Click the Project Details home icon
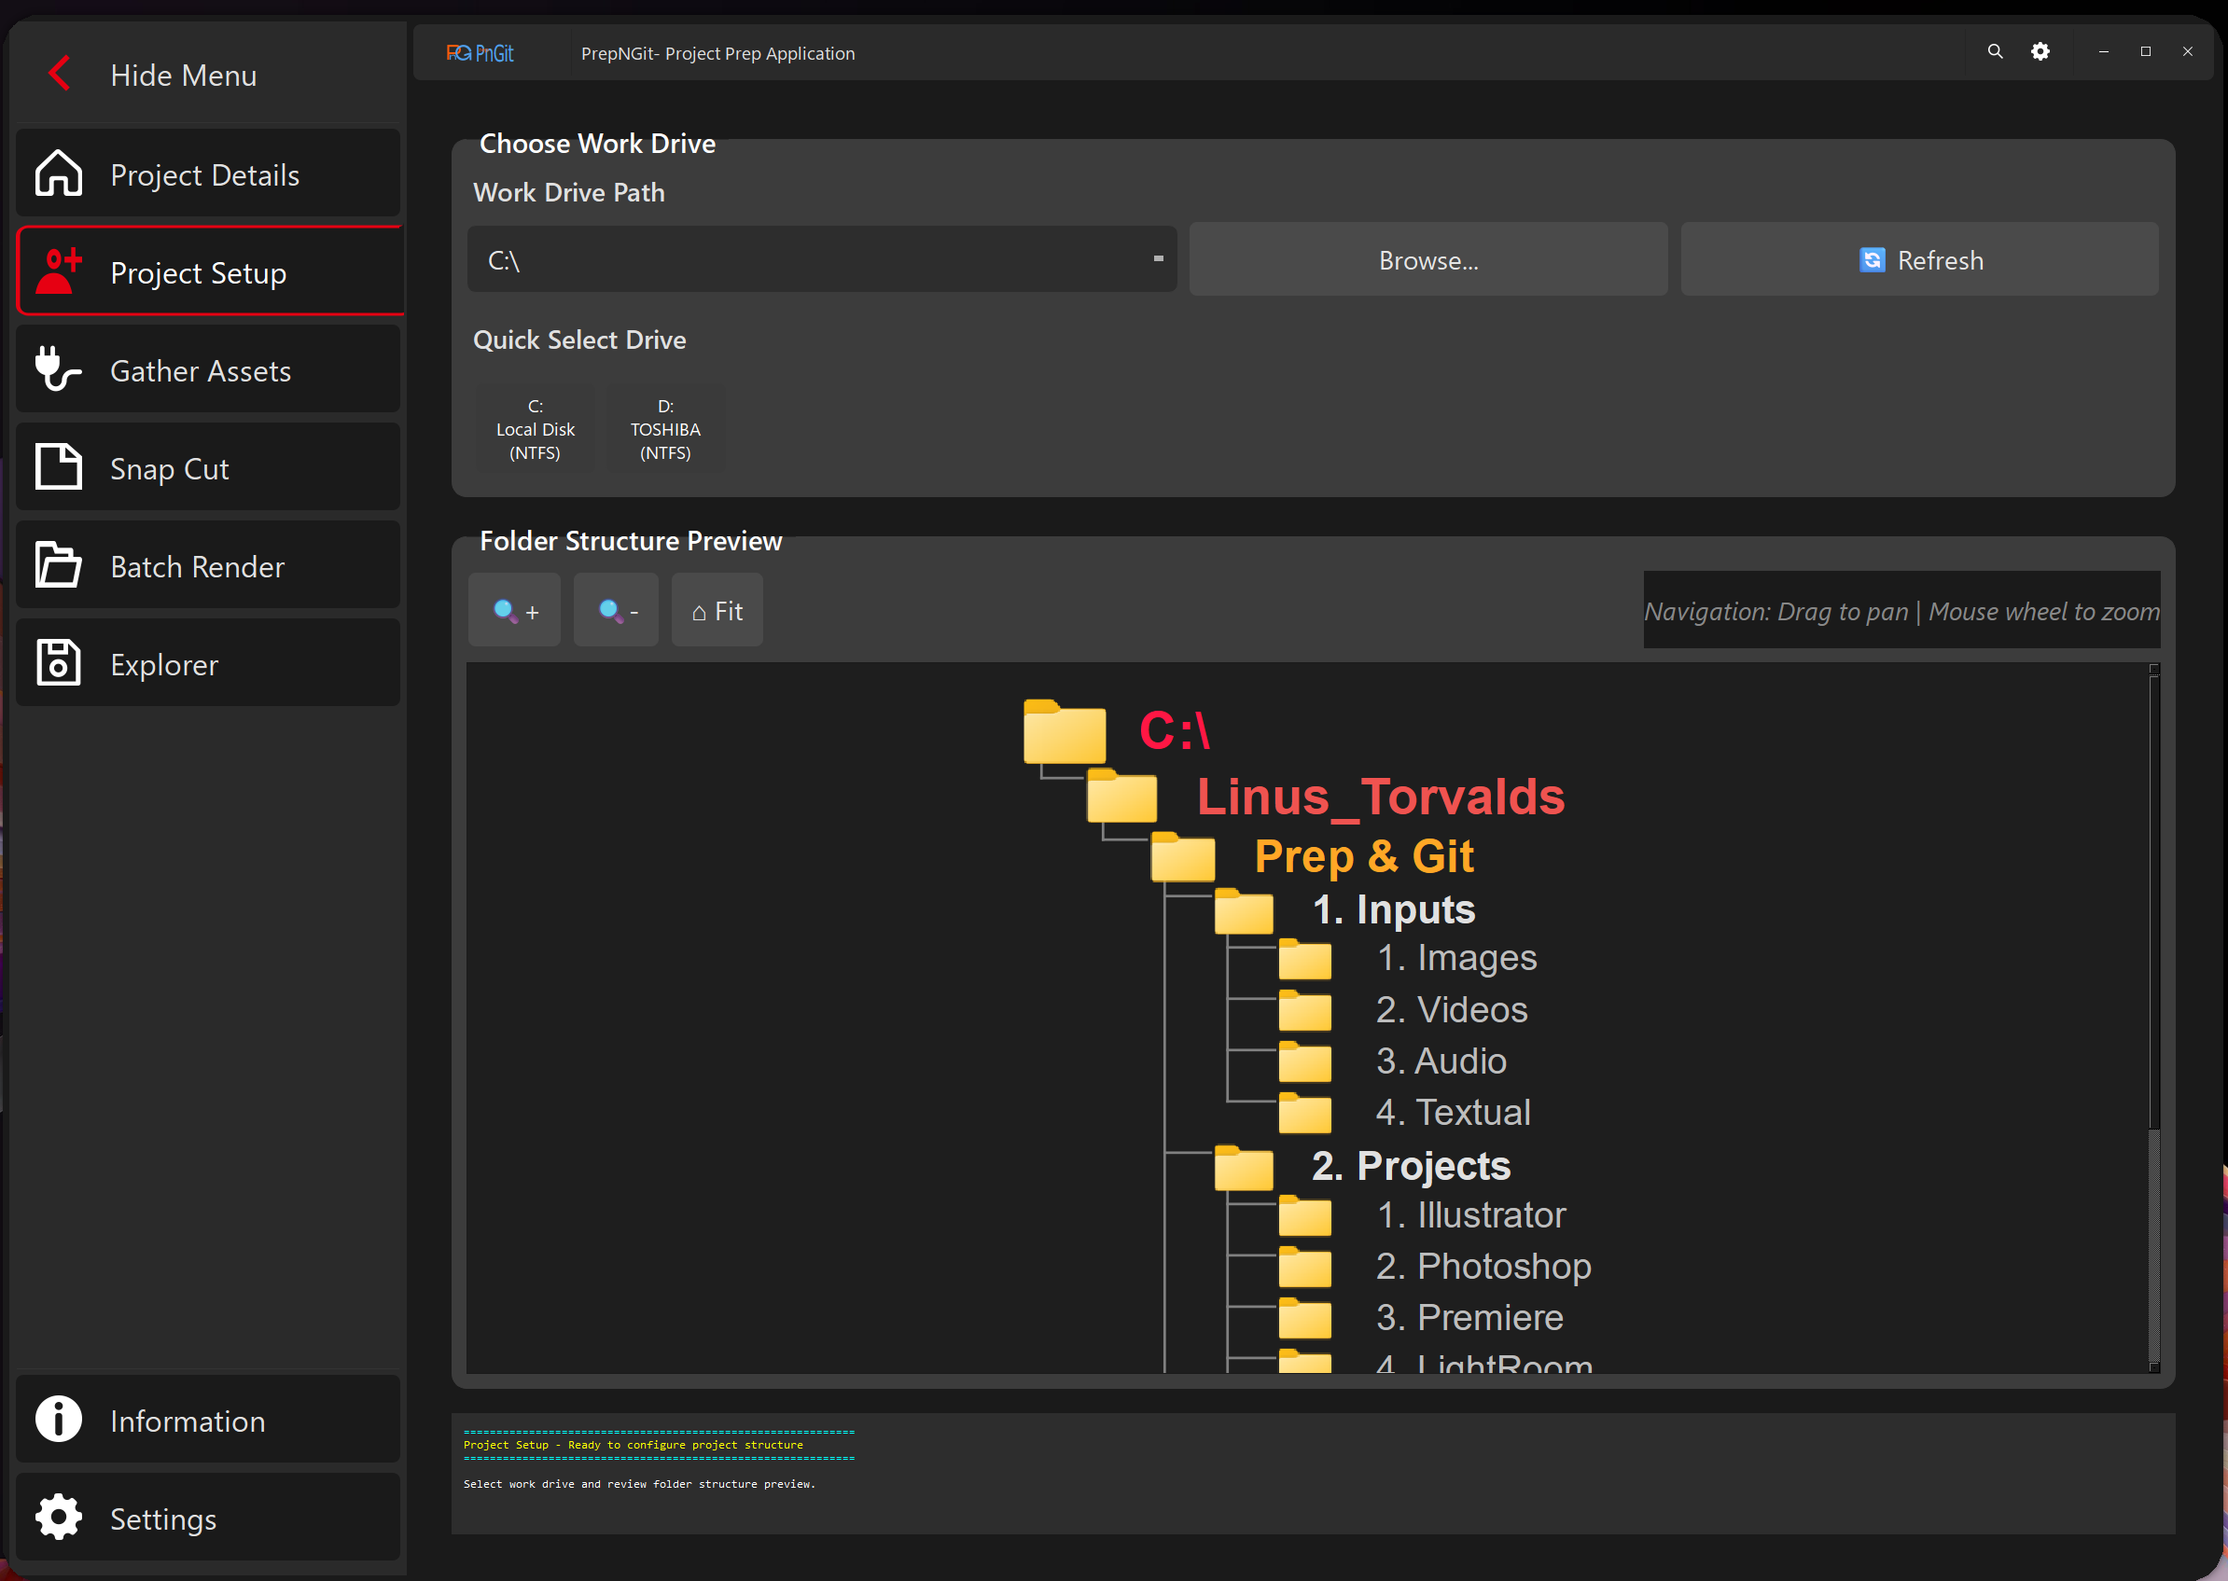 [59, 174]
